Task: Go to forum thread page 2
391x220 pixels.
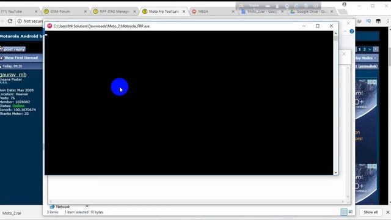Action: 364,50
